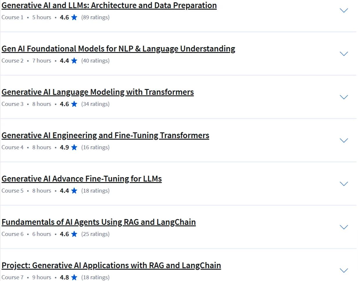Click the star icon beside 4.8 rating

[74, 277]
